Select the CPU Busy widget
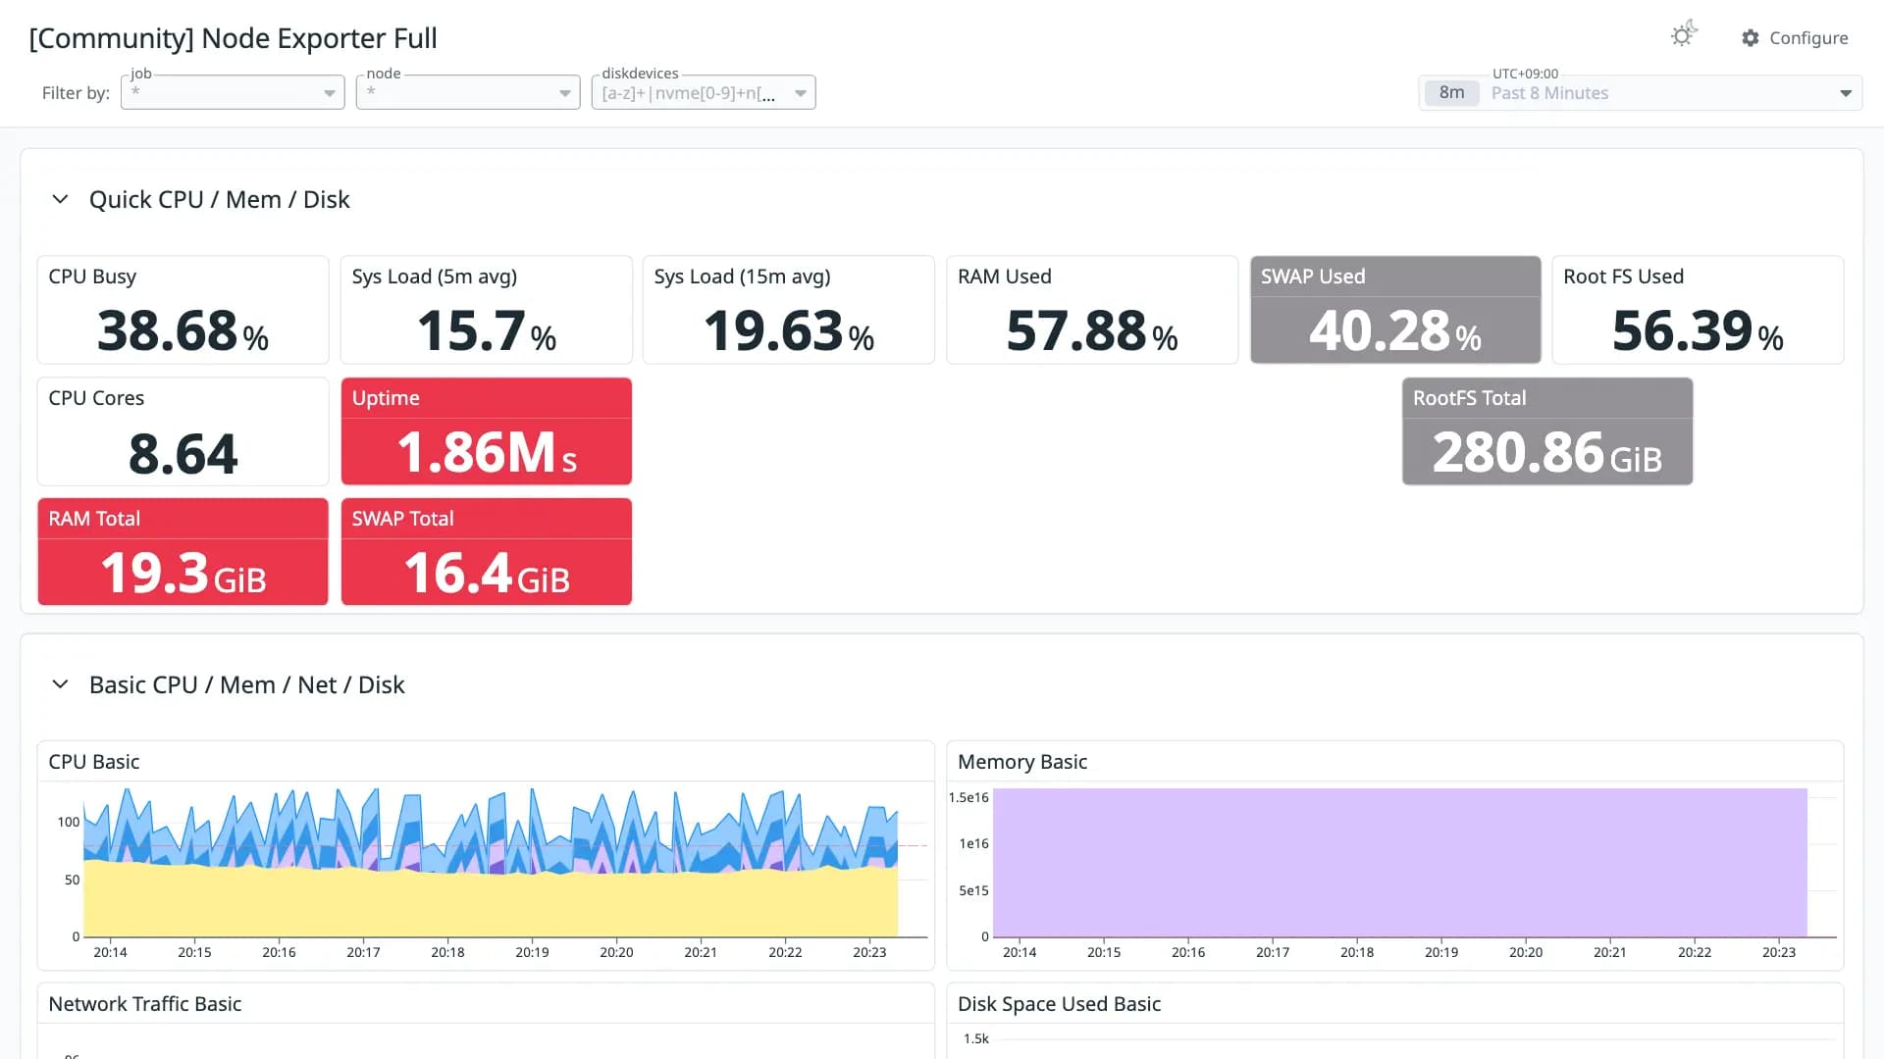The height and width of the screenshot is (1059, 1884). tap(183, 310)
